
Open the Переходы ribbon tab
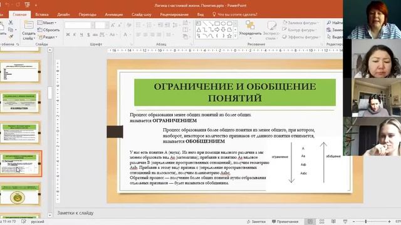point(88,14)
